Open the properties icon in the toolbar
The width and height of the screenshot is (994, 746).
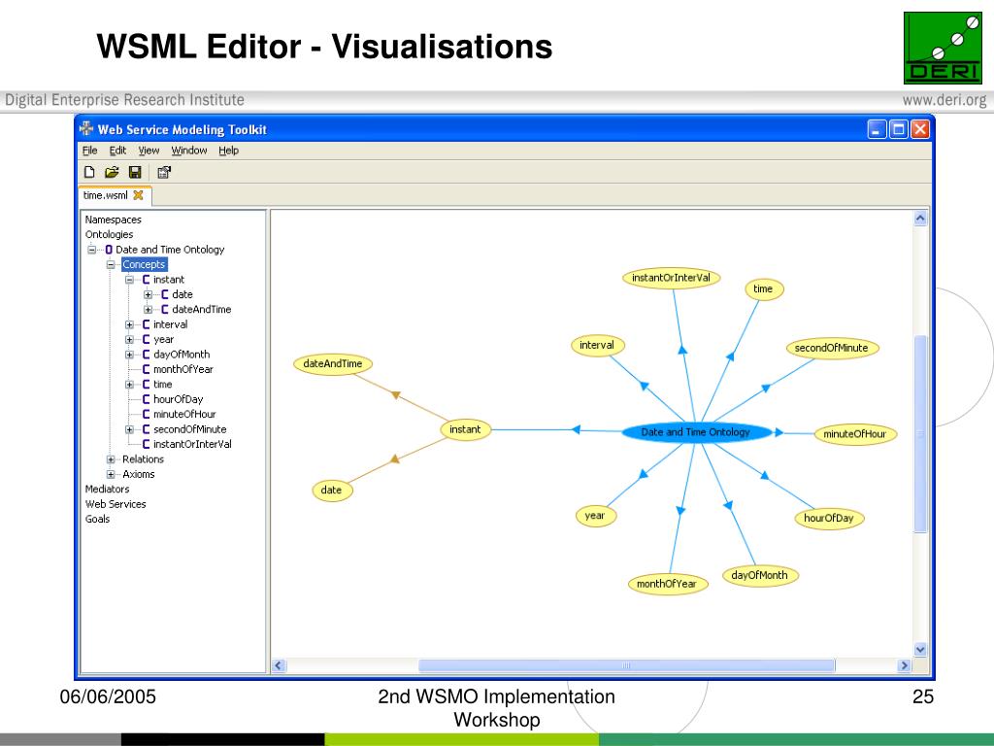[x=164, y=172]
